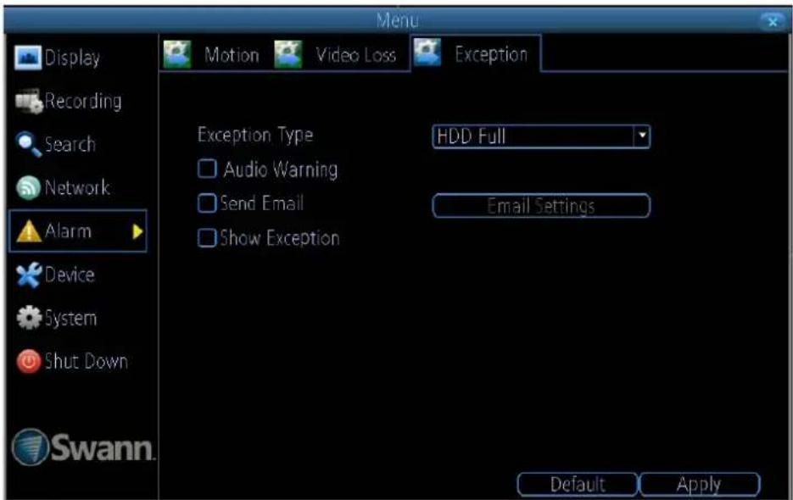
Task: Go to the Network menu
Action: pyautogui.click(x=77, y=187)
